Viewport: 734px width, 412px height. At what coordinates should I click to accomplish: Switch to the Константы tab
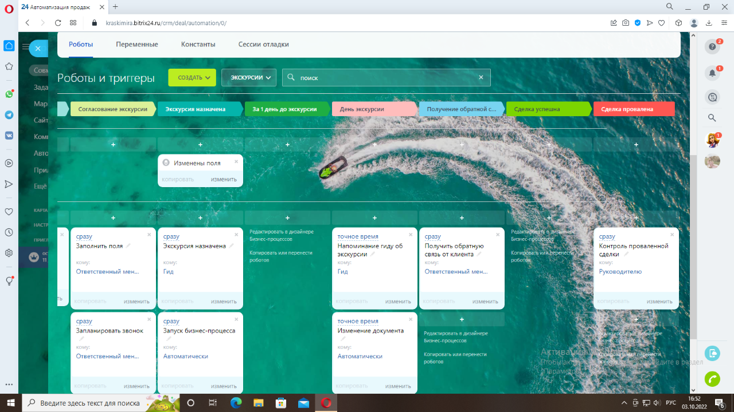coord(198,44)
